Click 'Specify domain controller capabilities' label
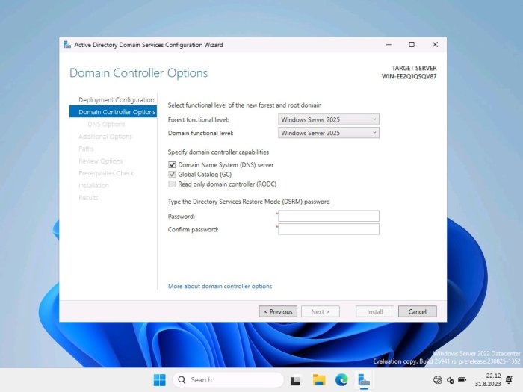 point(218,152)
